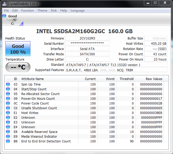Select the Good C: drive status orb
This screenshot has width=173, height=154.
[4, 16]
